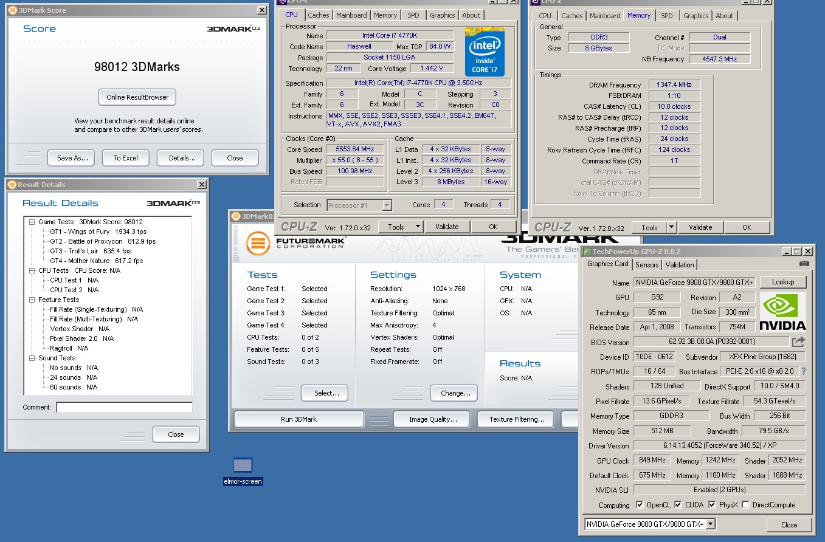
Task: Select the elmor-screen desktop icon
Action: 243,472
